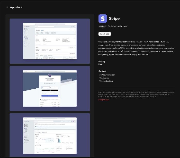Click the Stripe app logo
The height and width of the screenshot is (158, 180).
click(x=103, y=18)
